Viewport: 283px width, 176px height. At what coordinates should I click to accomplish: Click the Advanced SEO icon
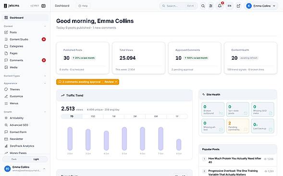[x=6, y=125]
